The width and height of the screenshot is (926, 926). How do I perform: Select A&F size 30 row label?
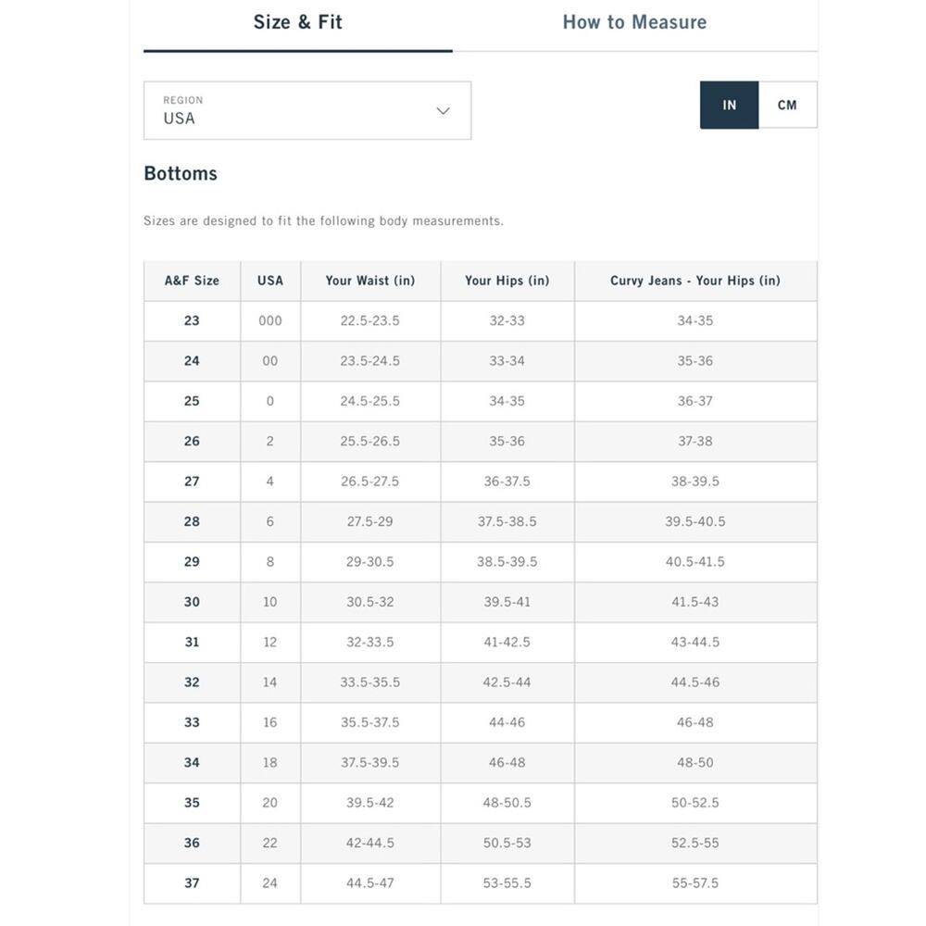pyautogui.click(x=192, y=602)
